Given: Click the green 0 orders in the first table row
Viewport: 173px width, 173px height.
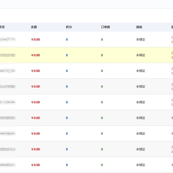Looking at the screenshot, I should tap(102, 39).
